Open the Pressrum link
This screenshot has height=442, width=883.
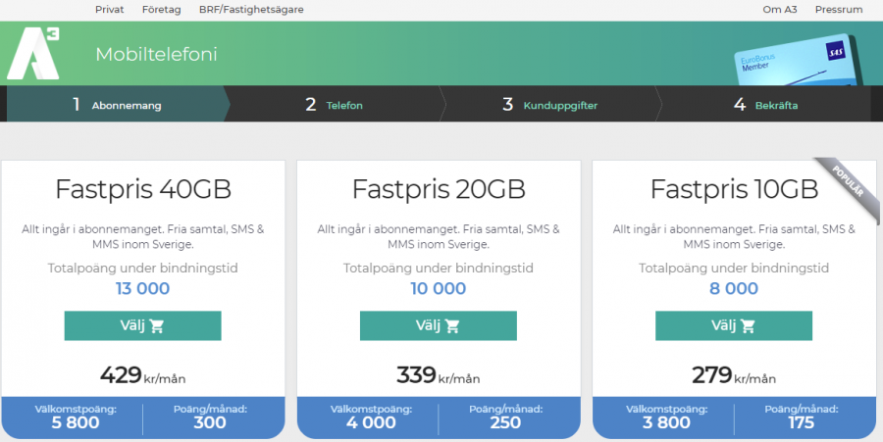tap(839, 10)
